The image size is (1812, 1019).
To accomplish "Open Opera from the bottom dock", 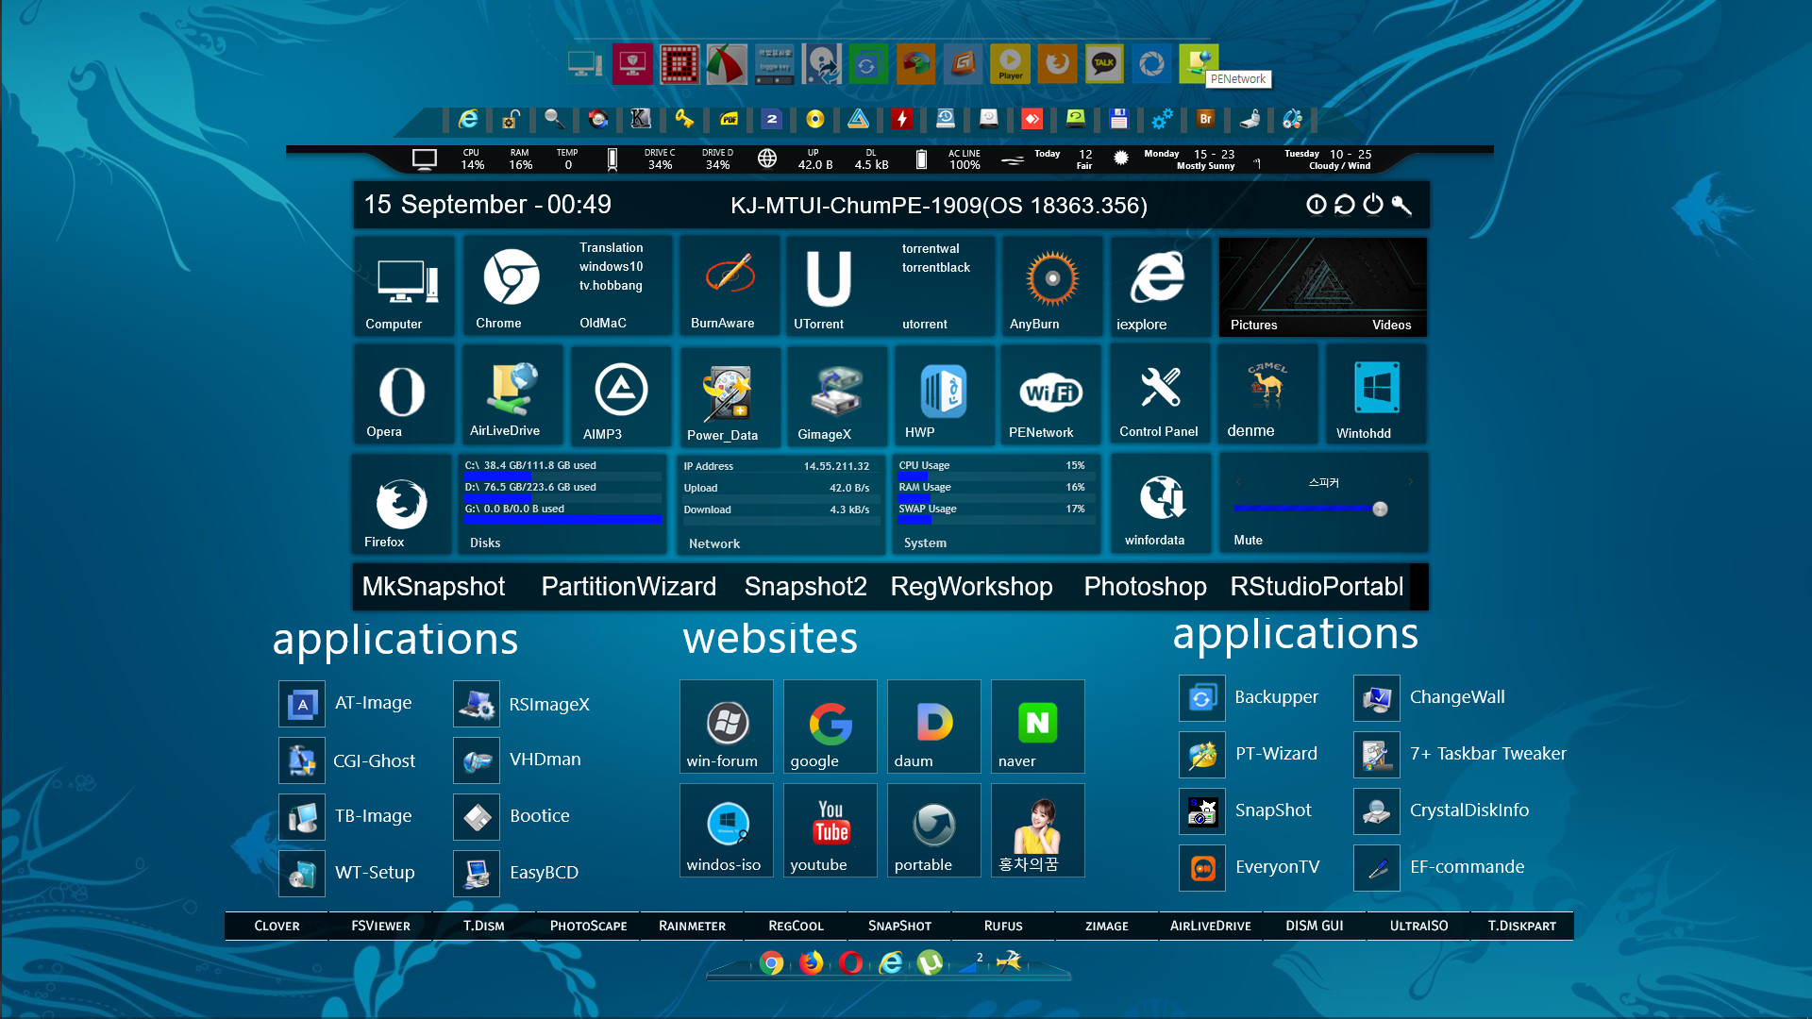I will point(850,962).
